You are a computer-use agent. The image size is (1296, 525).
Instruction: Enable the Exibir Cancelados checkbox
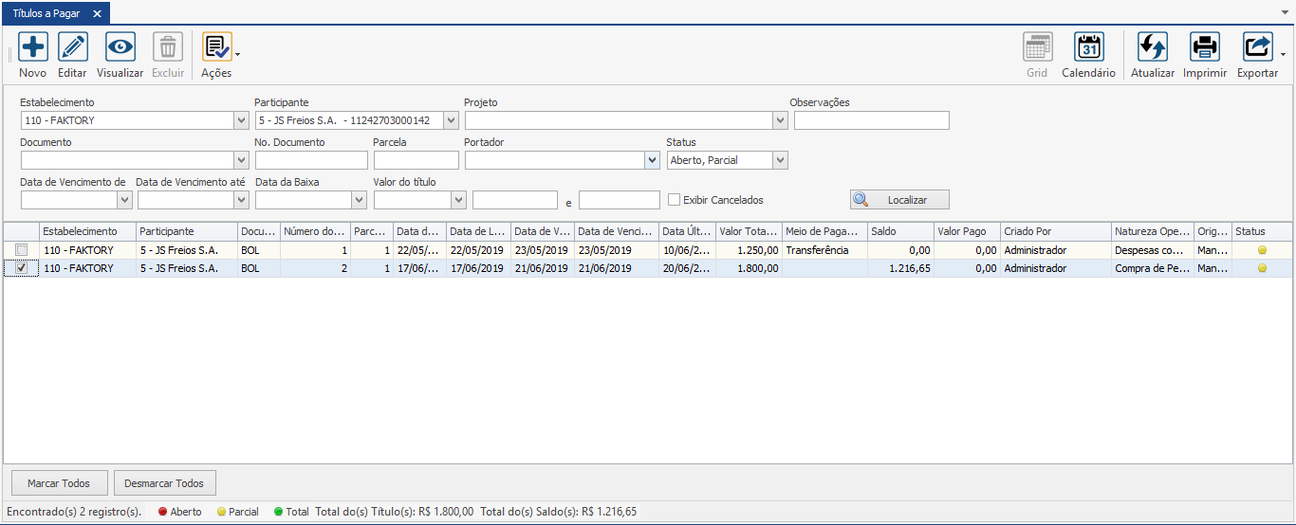(x=675, y=200)
